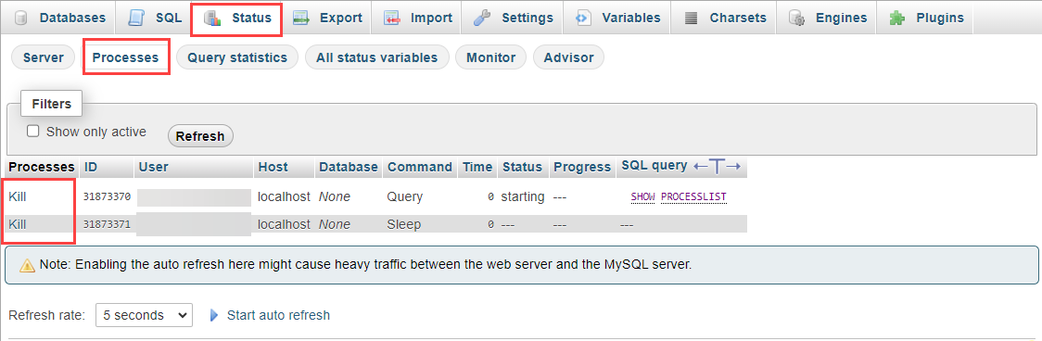The width and height of the screenshot is (1042, 341).
Task: Sort by the Status column header
Action: point(522,167)
